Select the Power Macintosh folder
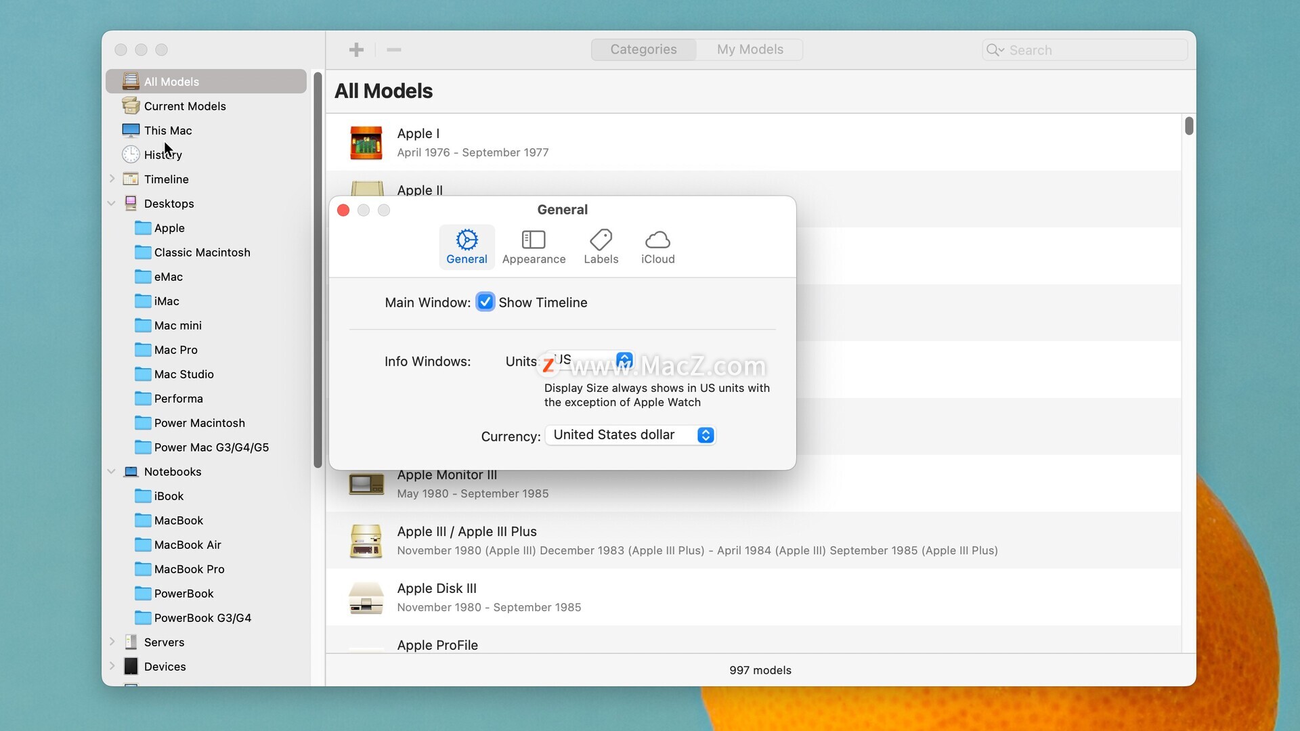The height and width of the screenshot is (731, 1300). pyautogui.click(x=206, y=422)
